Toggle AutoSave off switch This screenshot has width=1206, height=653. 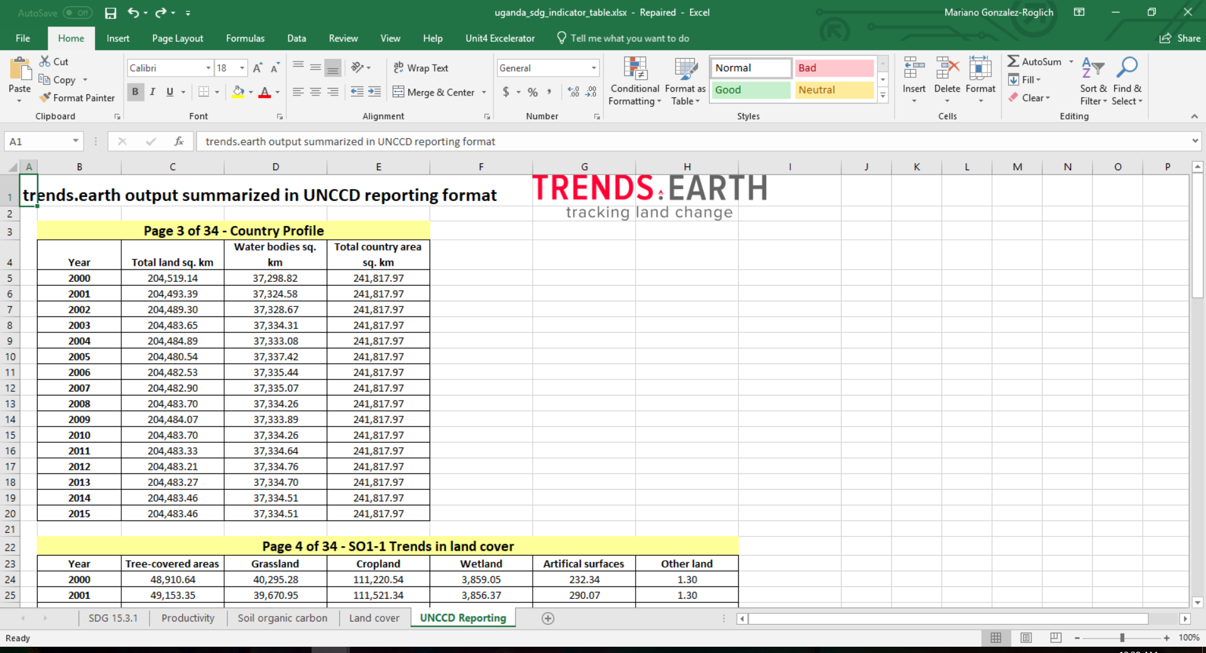pyautogui.click(x=79, y=13)
